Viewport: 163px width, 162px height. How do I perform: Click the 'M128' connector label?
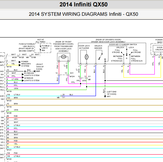[x=14, y=57]
